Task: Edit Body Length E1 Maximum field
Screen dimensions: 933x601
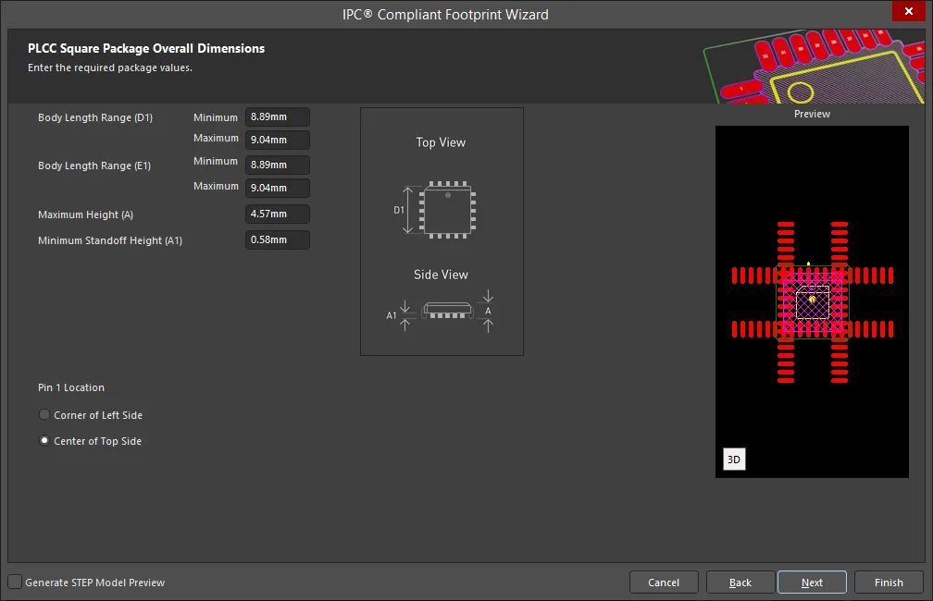Action: [278, 188]
